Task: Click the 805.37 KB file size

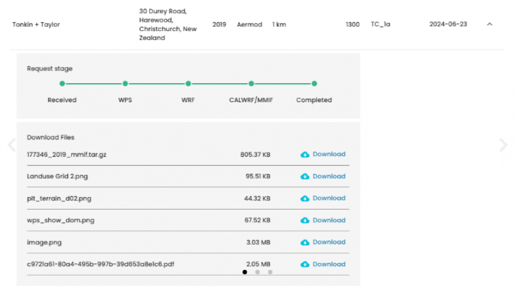Action: 255,154
